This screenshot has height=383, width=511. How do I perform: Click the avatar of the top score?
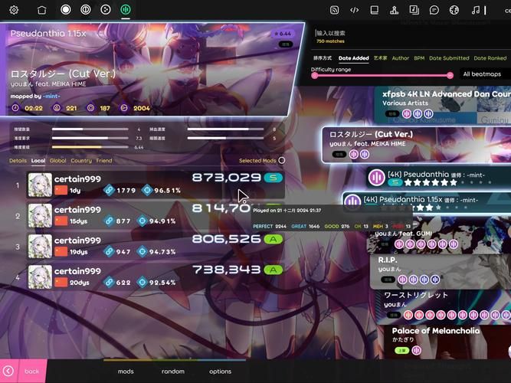(40, 185)
